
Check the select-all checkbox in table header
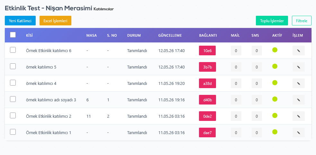(13, 35)
